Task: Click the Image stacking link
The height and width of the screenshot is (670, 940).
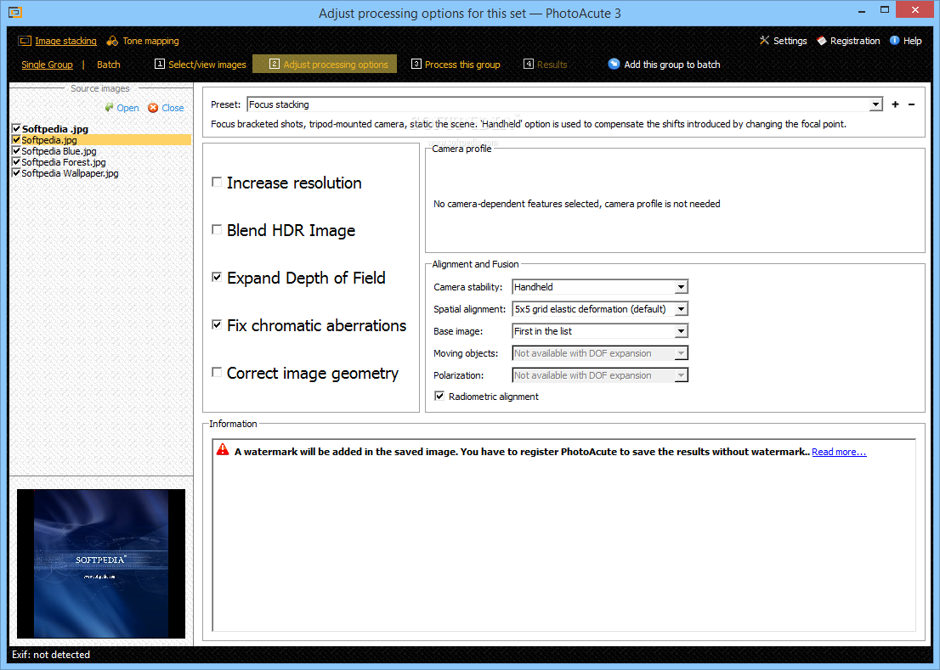Action: click(65, 41)
